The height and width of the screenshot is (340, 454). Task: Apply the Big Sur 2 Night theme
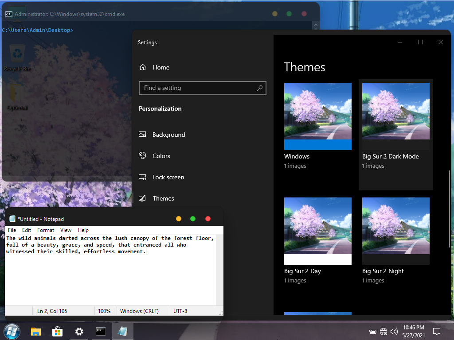click(x=396, y=231)
